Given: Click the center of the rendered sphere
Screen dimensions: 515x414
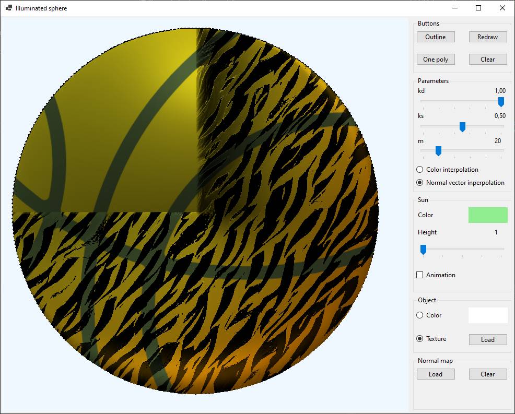Looking at the screenshot, I should point(195,211).
